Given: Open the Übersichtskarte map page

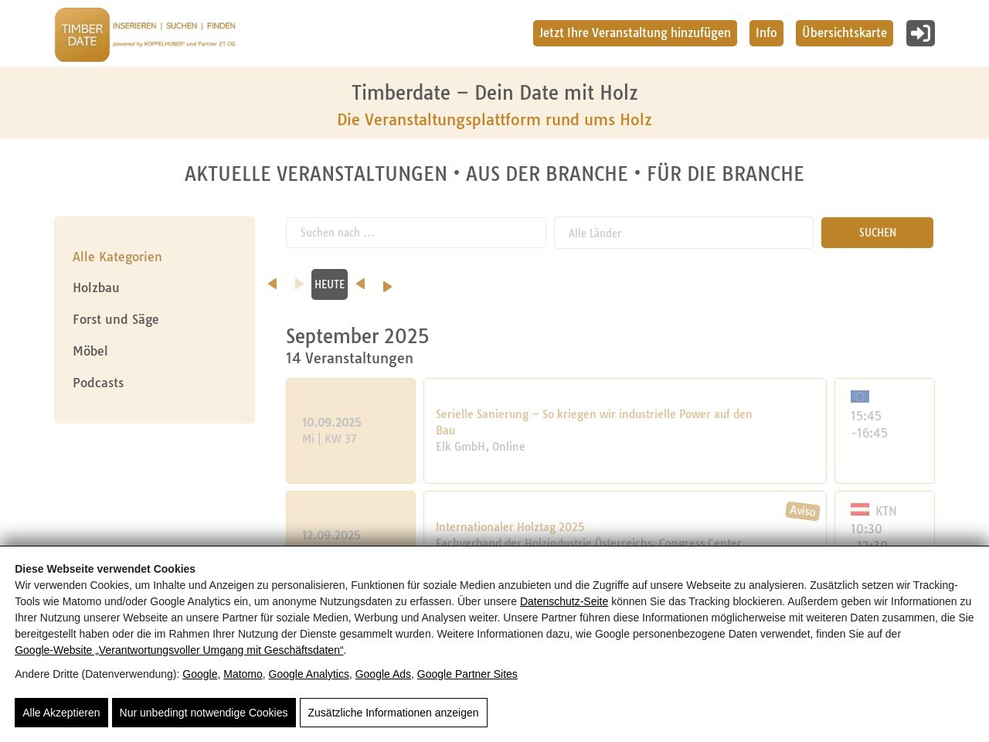Looking at the screenshot, I should coord(844,33).
